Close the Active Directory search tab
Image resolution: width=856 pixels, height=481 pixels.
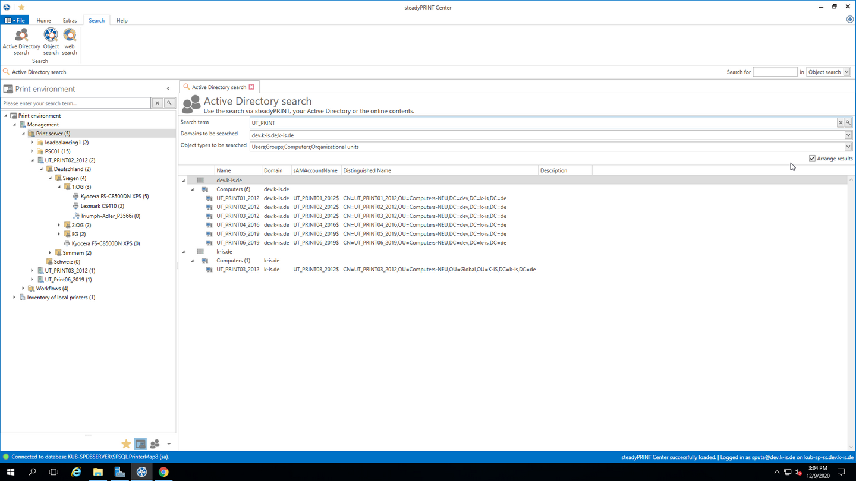(251, 87)
